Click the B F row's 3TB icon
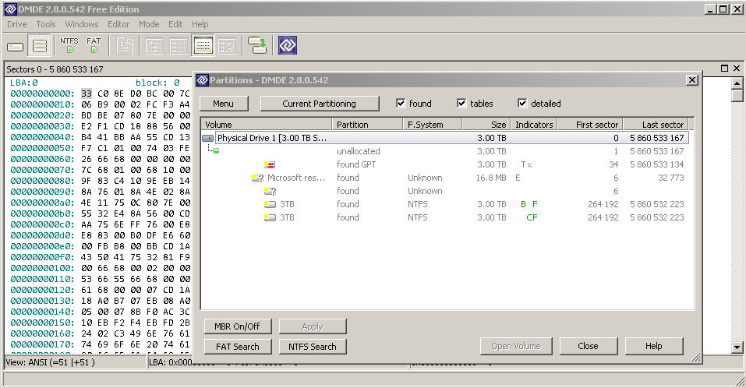This screenshot has width=746, height=388. (x=270, y=204)
